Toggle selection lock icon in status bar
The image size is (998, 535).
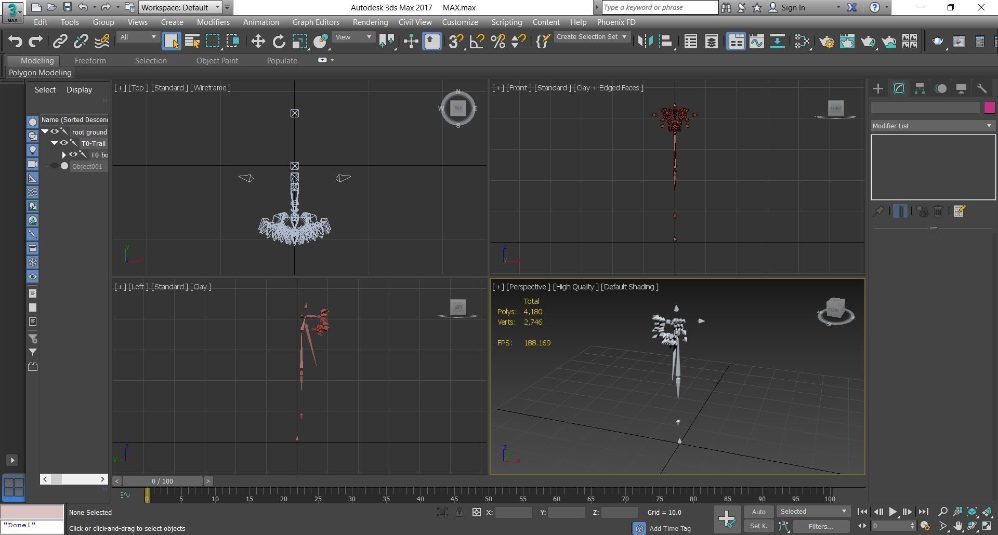[x=459, y=512]
